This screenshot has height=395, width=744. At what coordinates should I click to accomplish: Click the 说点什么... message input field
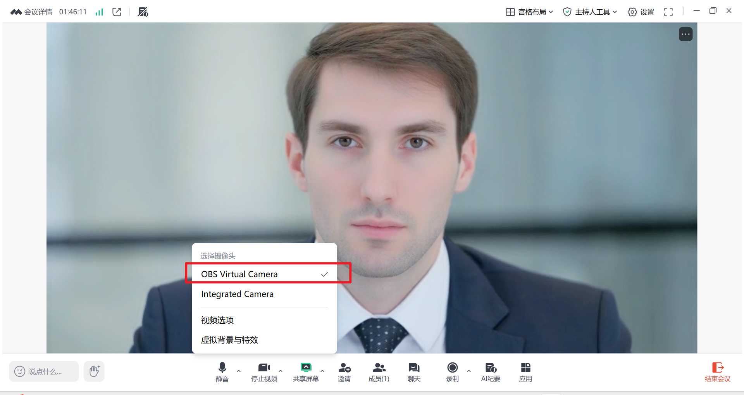pos(44,371)
